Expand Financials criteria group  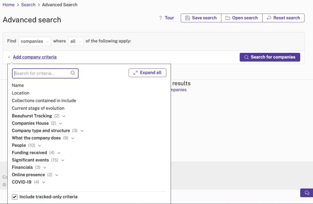pos(29,168)
